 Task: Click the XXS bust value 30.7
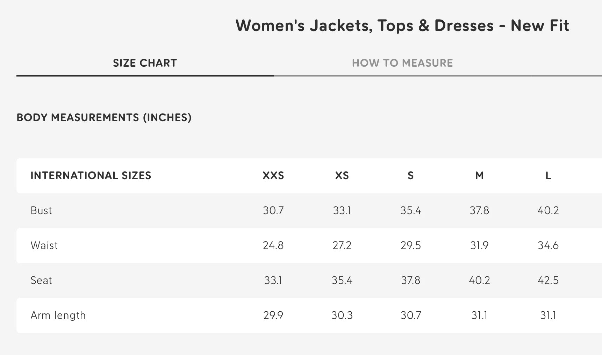pyautogui.click(x=273, y=210)
